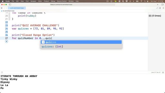Click 'Dipsey' in console output
The height and width of the screenshot is (93, 165).
(x=5, y=82)
